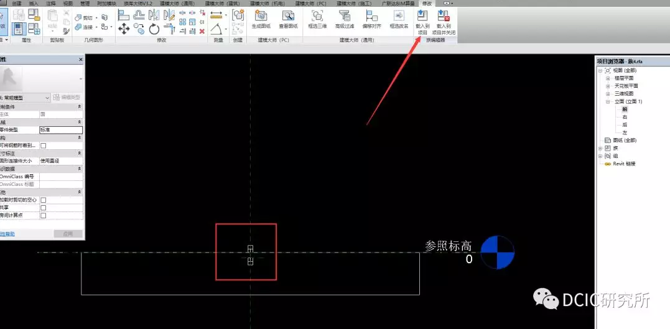Switch to the 注释 ribbon tab

(x=51, y=3)
